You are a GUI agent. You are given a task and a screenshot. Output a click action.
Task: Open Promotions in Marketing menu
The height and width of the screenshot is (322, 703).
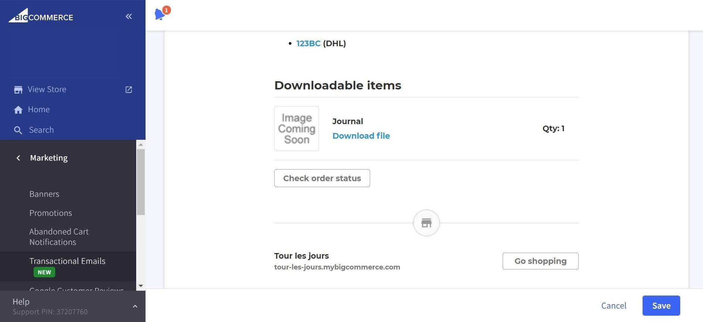[51, 213]
